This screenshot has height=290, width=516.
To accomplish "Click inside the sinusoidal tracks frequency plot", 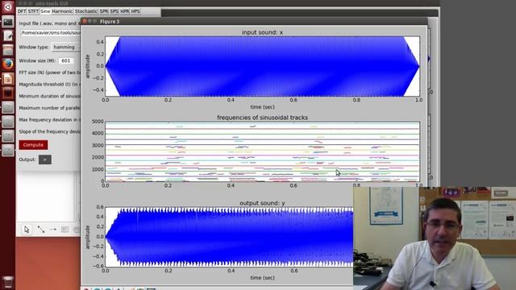I will point(262,151).
